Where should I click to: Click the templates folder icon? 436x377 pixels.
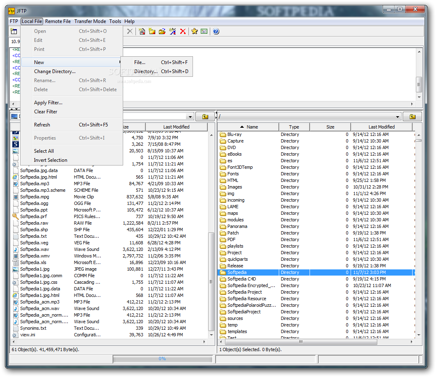click(223, 332)
